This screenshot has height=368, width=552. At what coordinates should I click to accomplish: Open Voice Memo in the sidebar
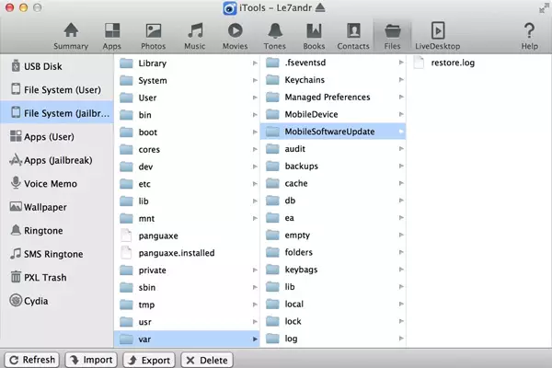coord(57,183)
